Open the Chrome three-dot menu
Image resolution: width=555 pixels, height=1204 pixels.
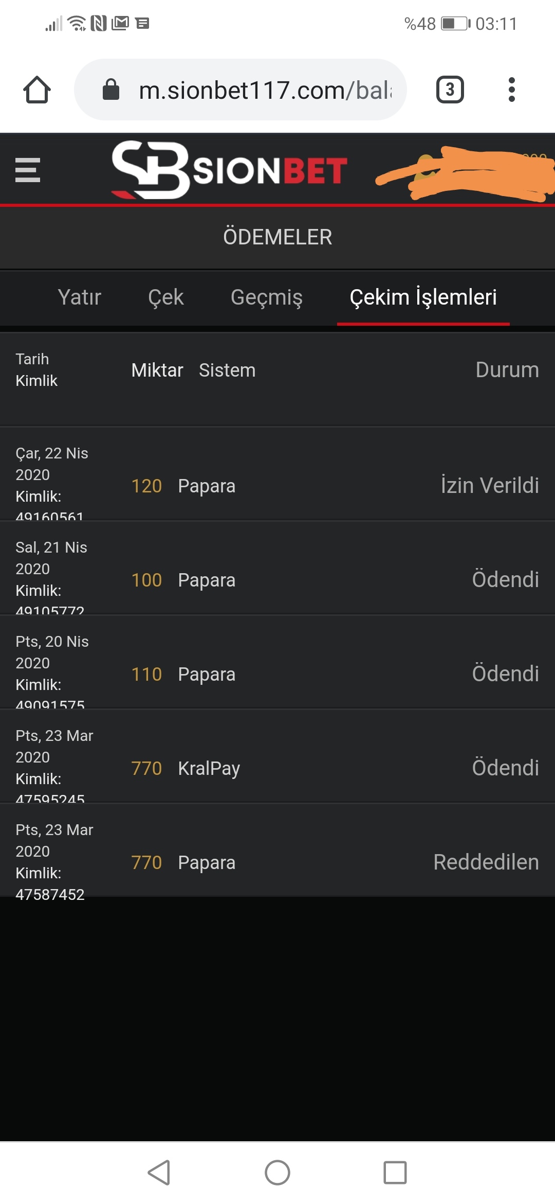pyautogui.click(x=511, y=90)
